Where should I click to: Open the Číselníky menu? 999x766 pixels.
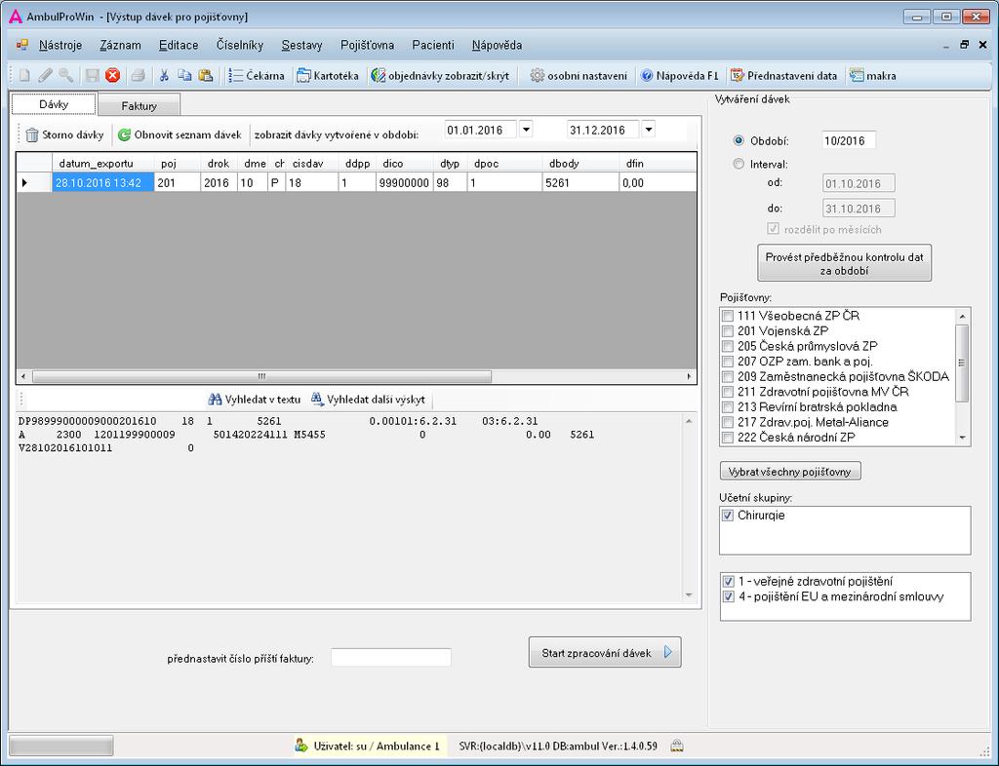pos(240,45)
